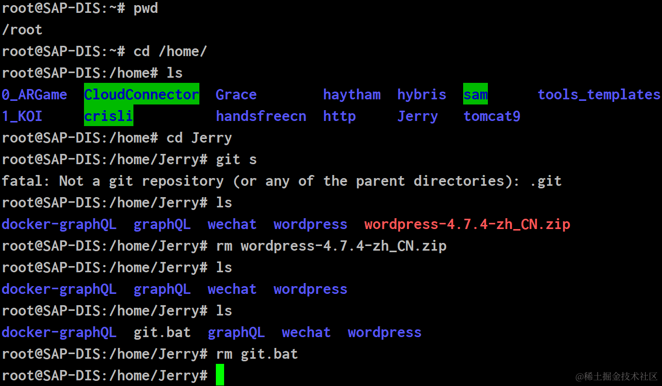Click the "fatal: Not a git repository" error line

[282, 181]
